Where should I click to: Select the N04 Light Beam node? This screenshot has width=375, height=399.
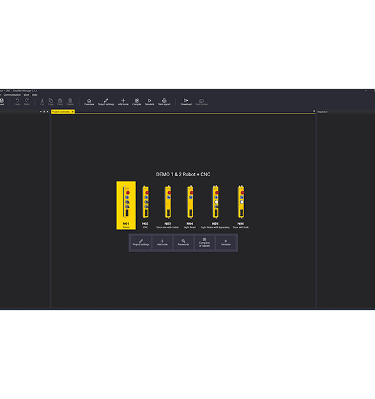(x=190, y=207)
